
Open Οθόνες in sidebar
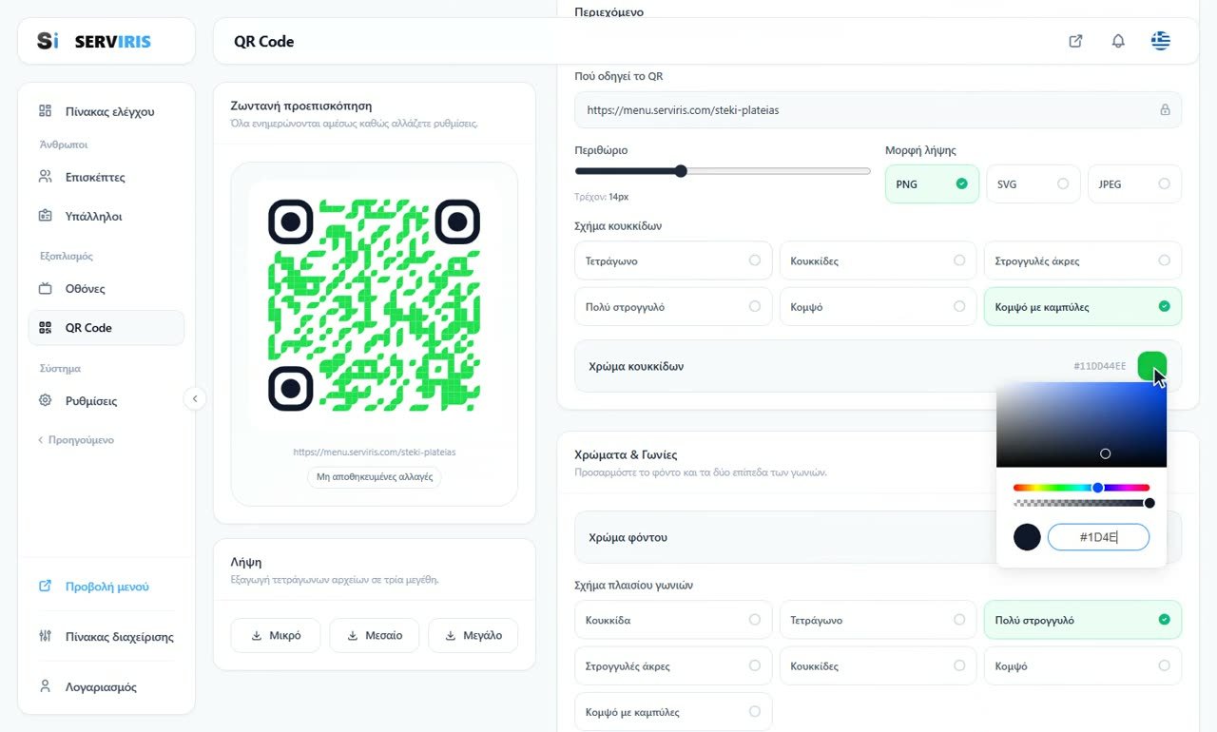tap(106, 288)
